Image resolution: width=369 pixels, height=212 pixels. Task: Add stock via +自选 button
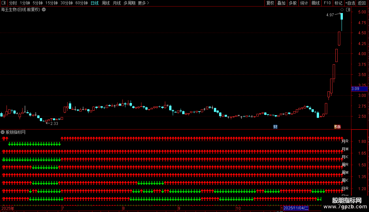350,3
